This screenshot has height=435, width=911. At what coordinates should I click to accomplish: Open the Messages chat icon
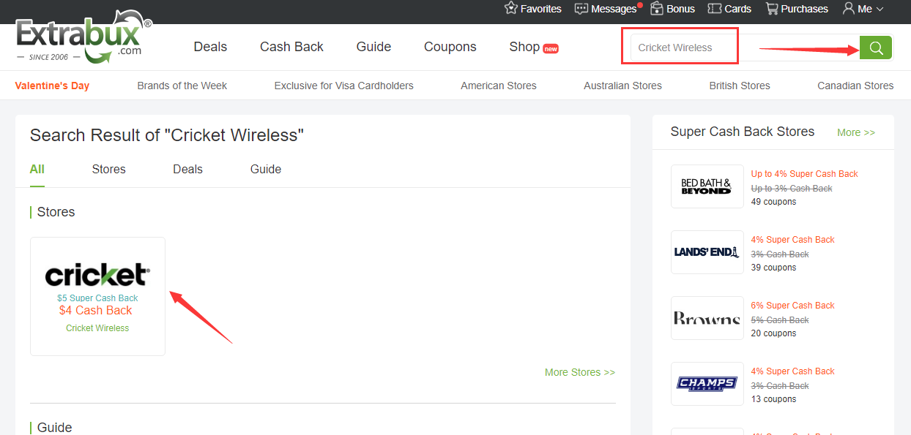click(x=581, y=9)
